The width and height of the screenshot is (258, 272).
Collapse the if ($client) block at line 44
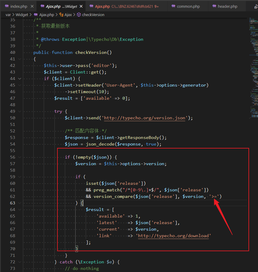20,79
